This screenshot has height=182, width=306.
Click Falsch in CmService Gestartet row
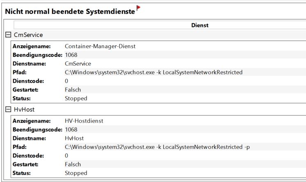73,90
